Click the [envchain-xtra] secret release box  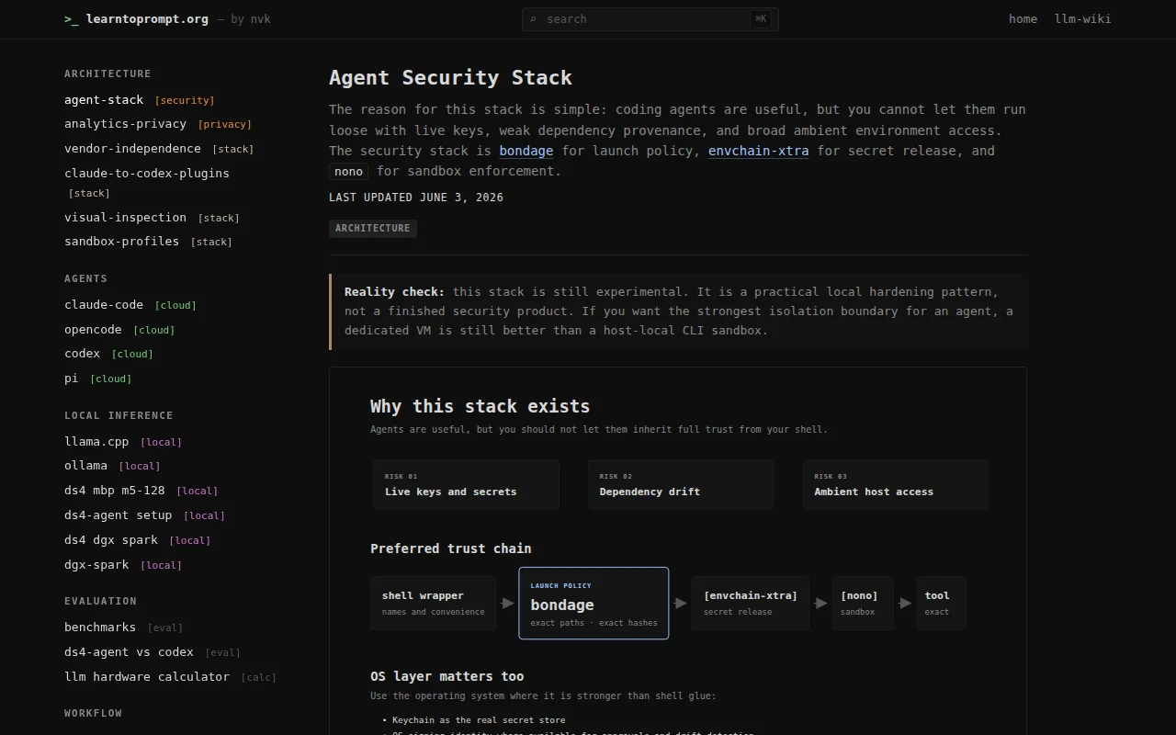751,603
